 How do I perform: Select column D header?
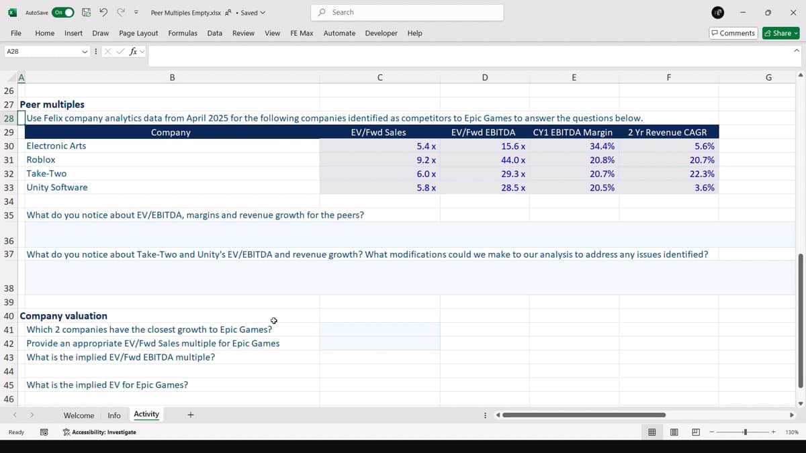485,77
